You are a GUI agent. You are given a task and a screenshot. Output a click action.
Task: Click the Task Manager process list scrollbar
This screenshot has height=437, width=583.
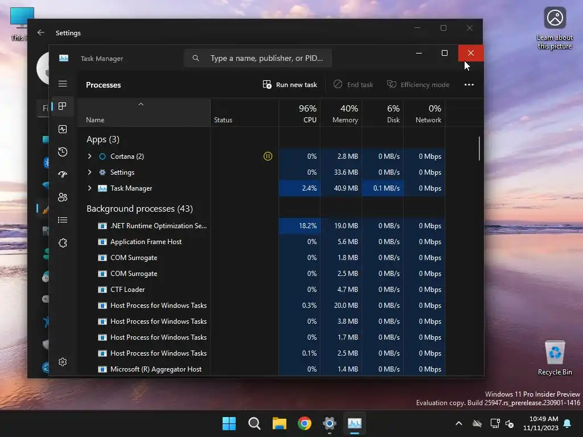click(479, 149)
